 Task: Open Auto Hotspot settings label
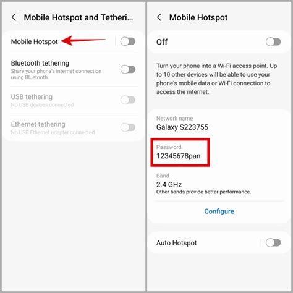[x=177, y=243]
